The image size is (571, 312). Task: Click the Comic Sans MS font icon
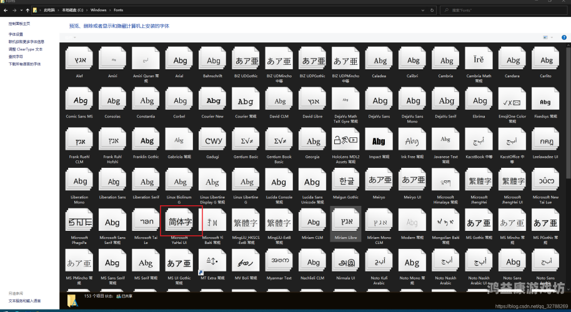(x=80, y=100)
